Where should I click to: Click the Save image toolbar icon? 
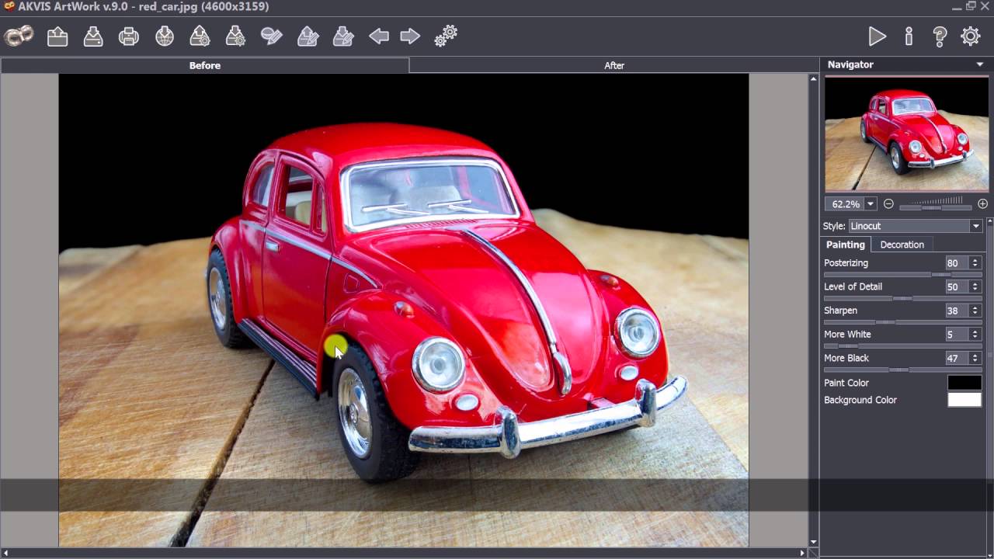coord(93,36)
